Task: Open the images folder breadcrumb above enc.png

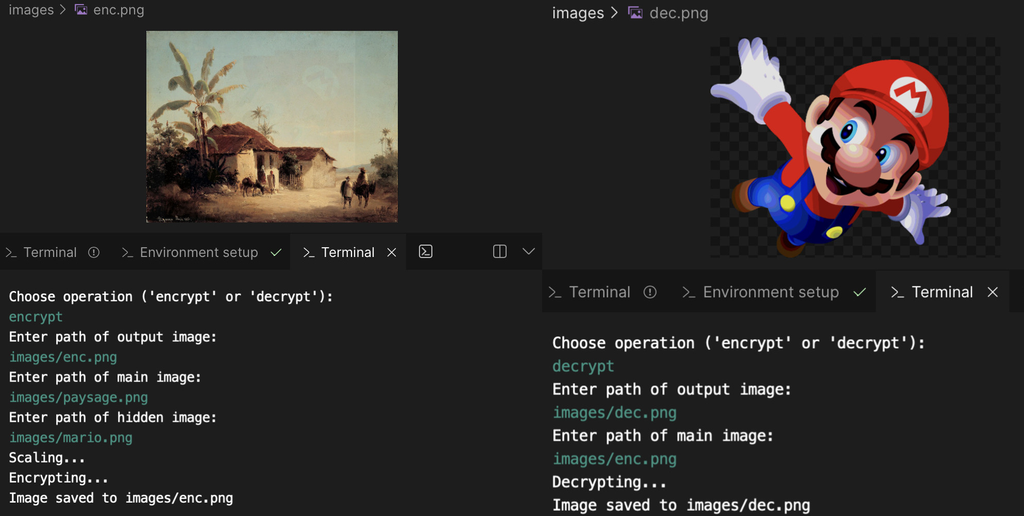Action: (31, 10)
